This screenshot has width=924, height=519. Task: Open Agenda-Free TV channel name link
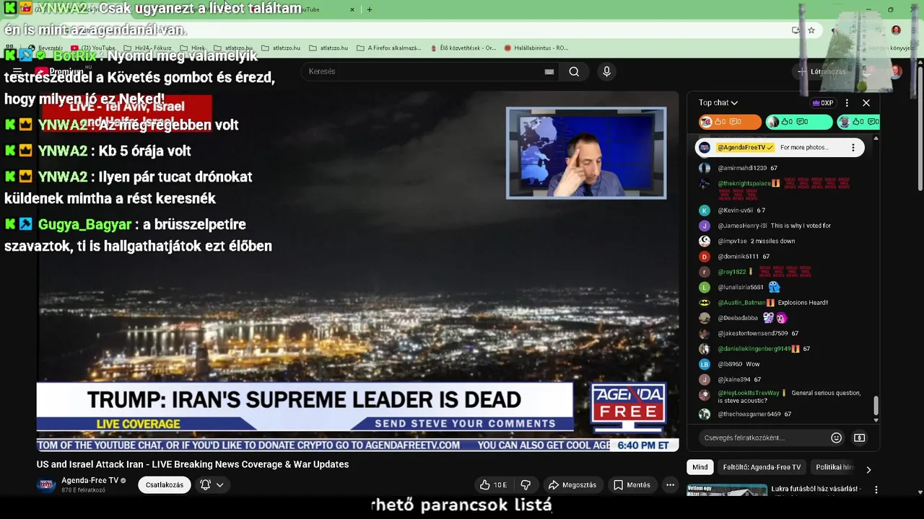coord(90,481)
